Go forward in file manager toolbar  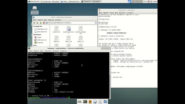(x=37, y=23)
